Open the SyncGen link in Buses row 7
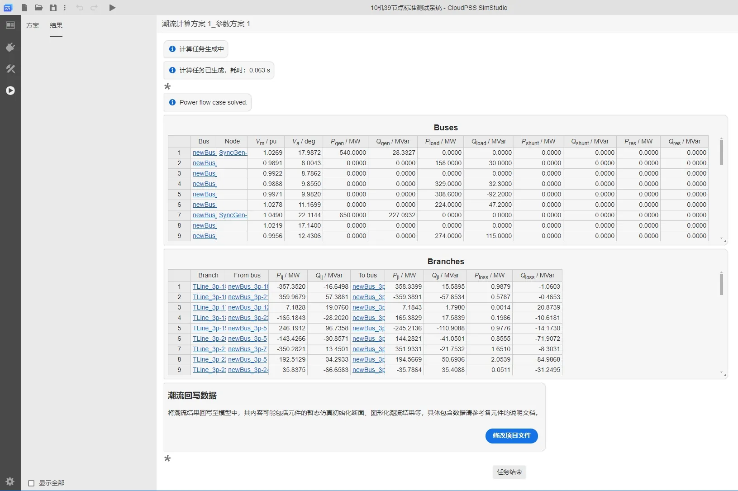The width and height of the screenshot is (738, 491). (233, 215)
